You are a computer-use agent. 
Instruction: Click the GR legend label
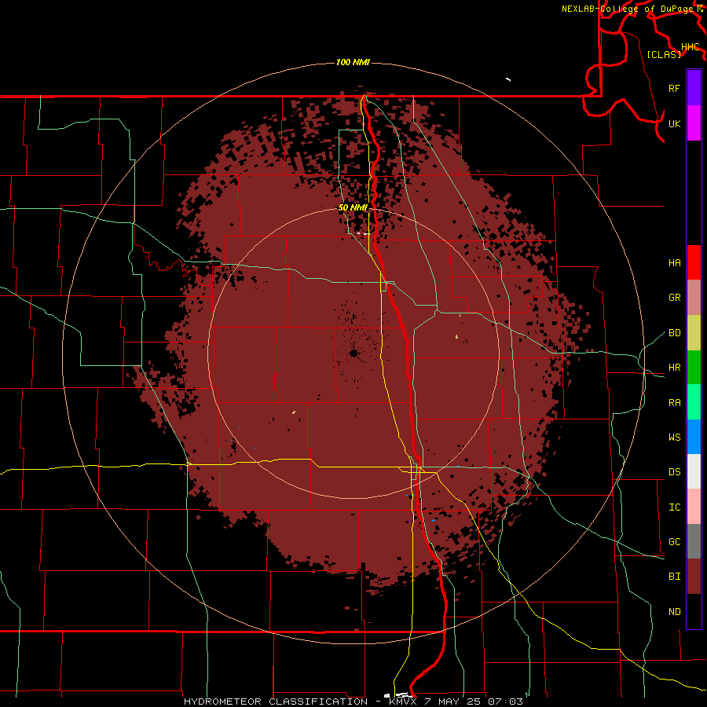tap(674, 298)
